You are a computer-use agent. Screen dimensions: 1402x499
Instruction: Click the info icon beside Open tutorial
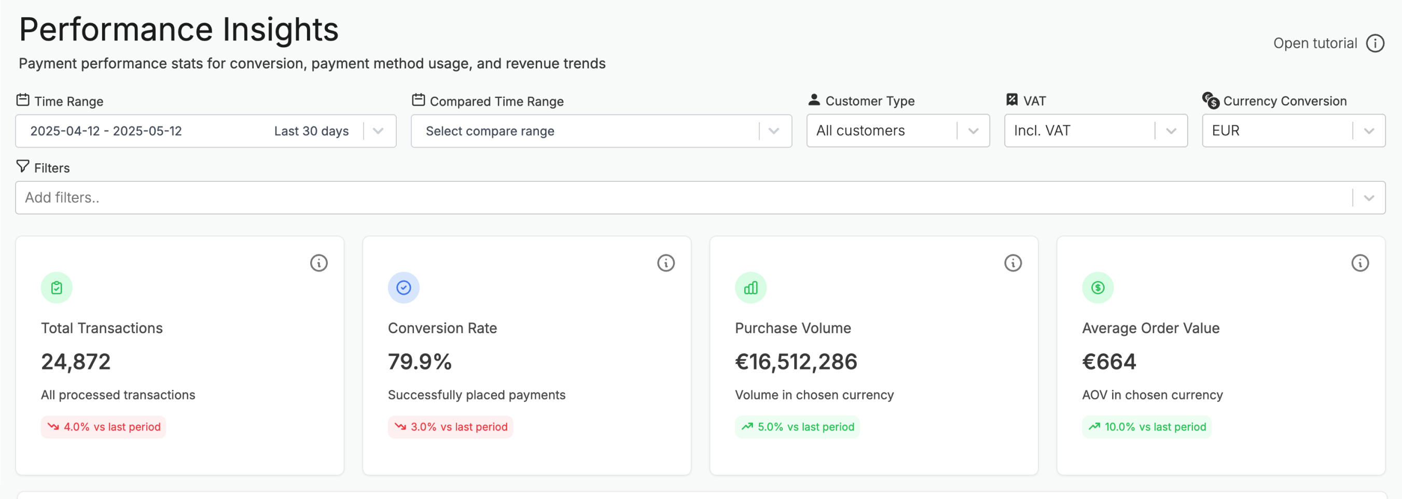(1375, 44)
